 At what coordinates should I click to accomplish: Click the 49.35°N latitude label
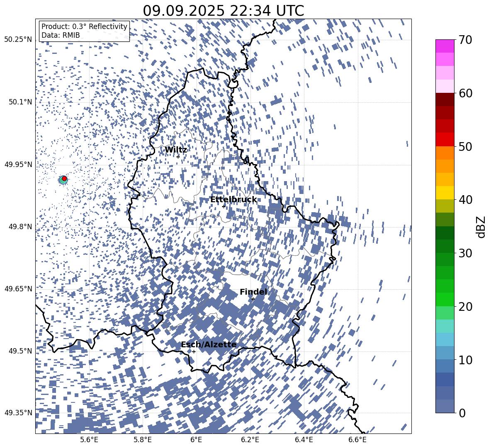pos(18,413)
